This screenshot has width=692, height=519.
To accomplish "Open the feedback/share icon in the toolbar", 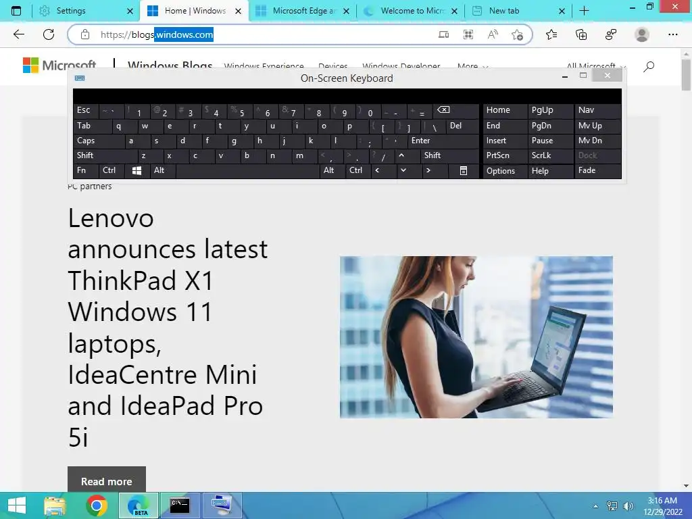I will [611, 34].
